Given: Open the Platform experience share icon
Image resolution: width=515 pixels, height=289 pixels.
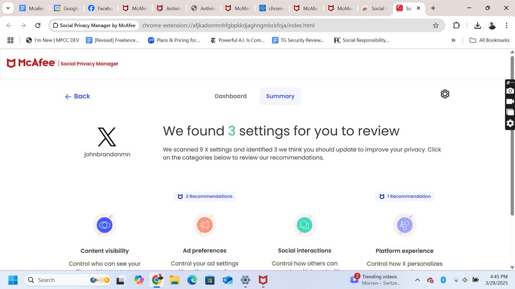Looking at the screenshot, I should click(x=404, y=225).
